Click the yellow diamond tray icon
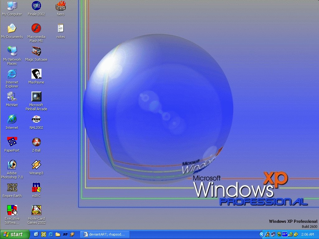This screenshot has height=239, width=319. click(x=296, y=234)
